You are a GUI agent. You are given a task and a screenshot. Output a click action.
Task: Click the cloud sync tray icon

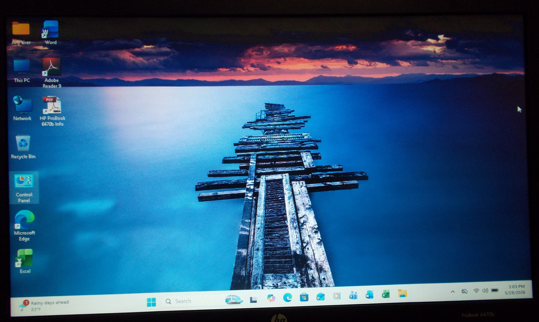coord(464,291)
